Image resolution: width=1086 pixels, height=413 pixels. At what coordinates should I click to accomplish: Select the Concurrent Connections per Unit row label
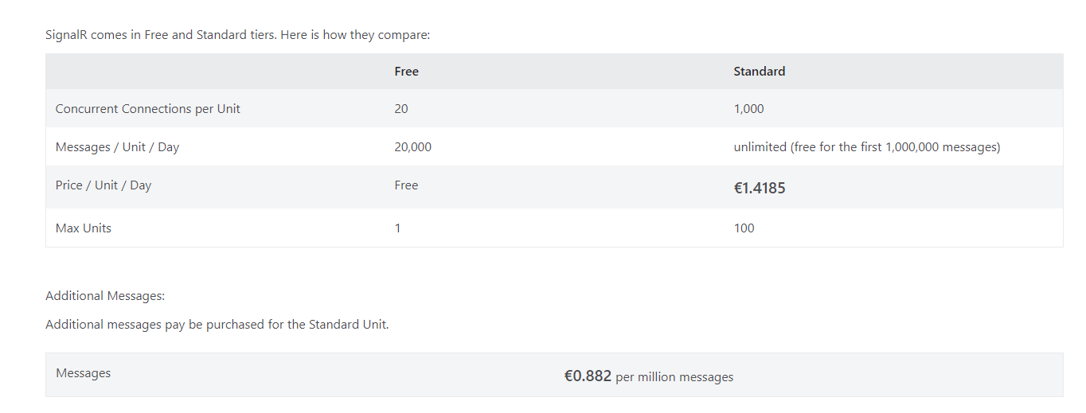[x=147, y=109]
